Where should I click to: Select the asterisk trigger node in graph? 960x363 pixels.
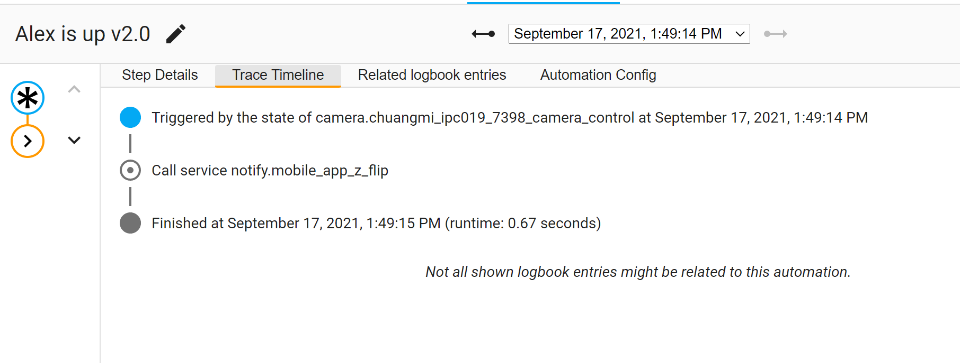[28, 97]
